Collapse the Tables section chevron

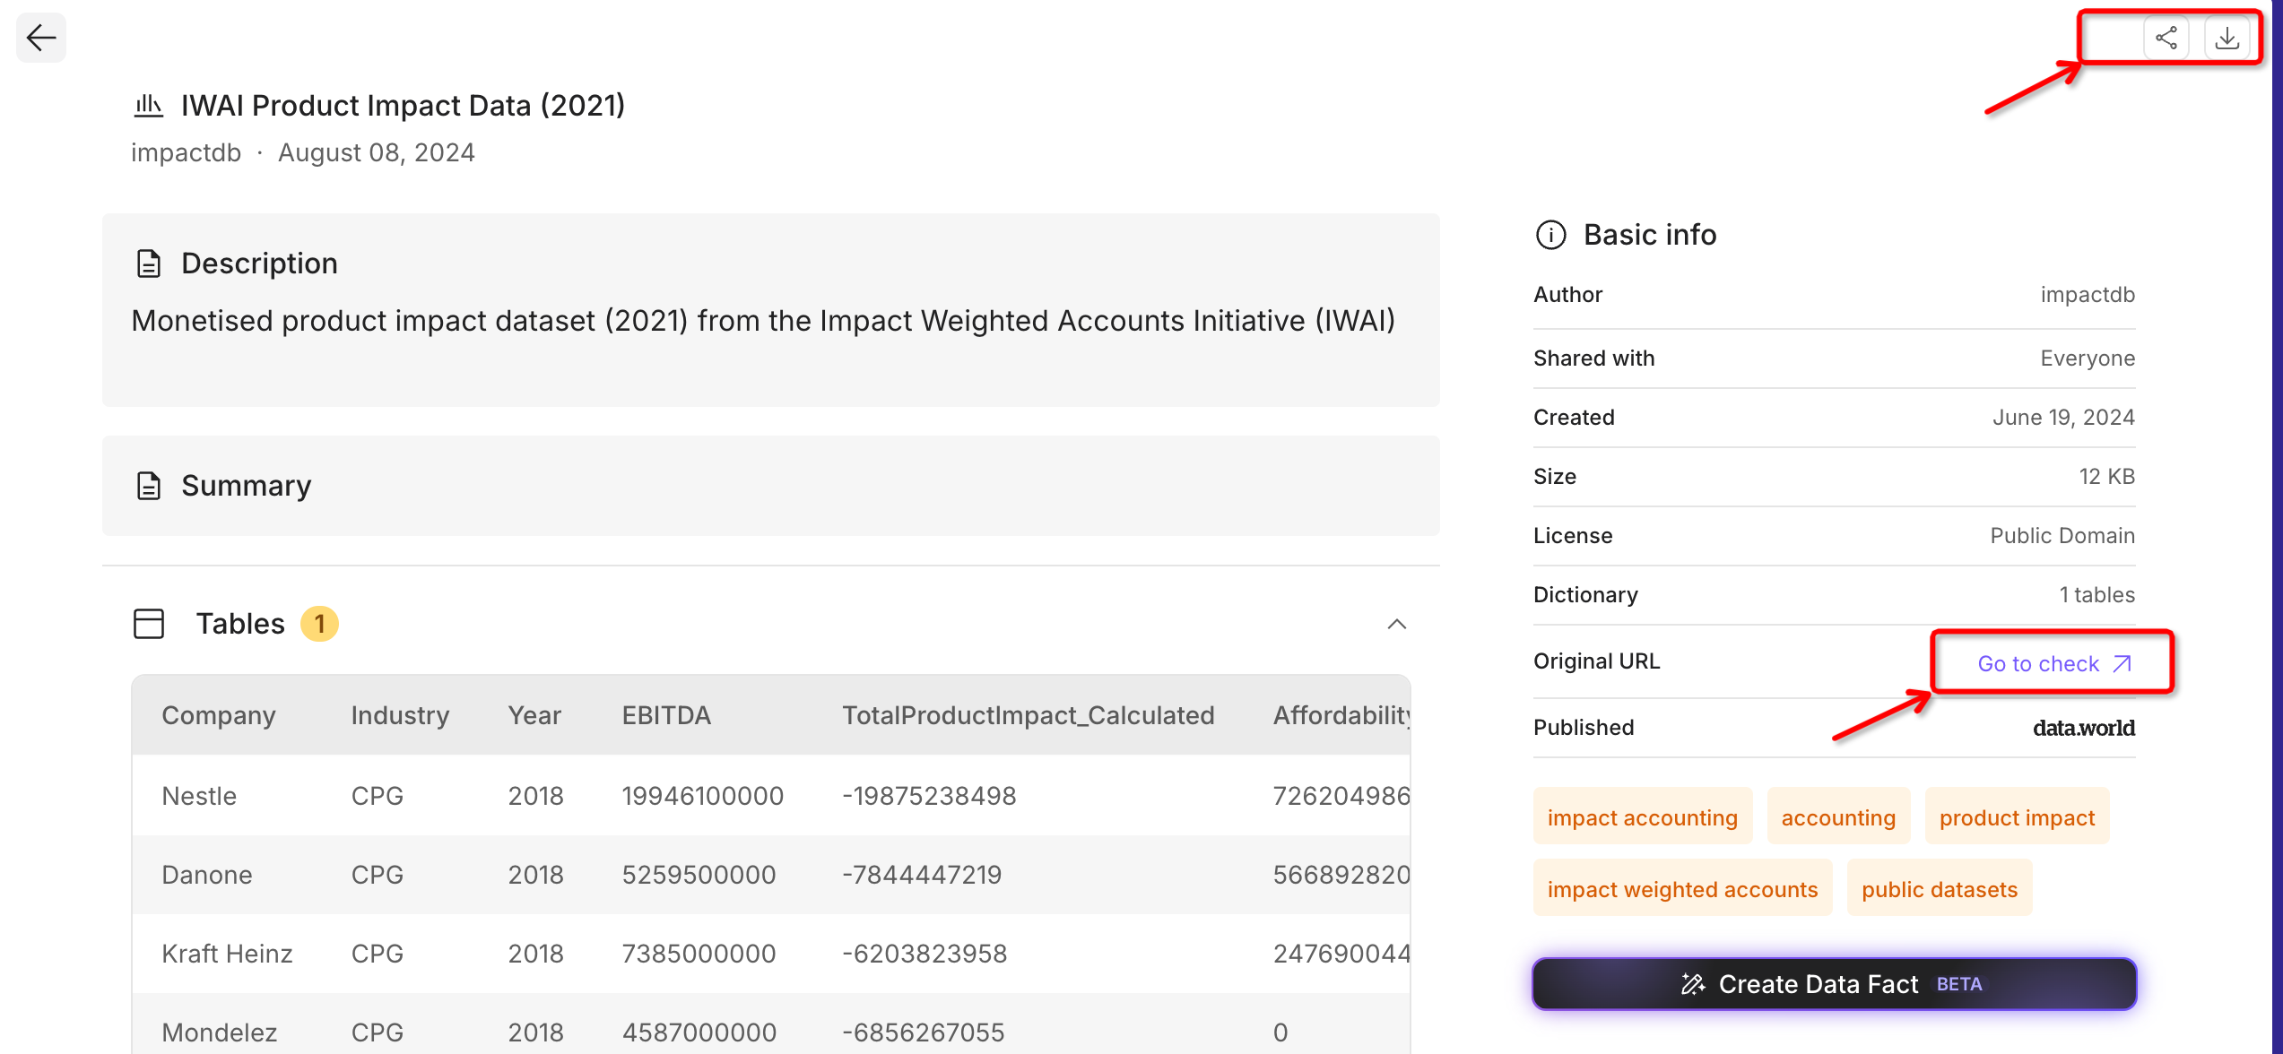point(1396,624)
